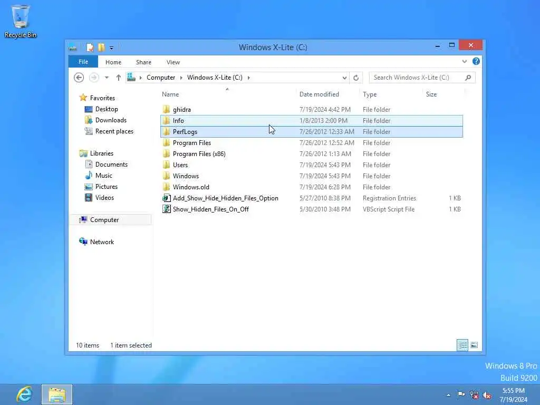Click the Windows.old folder icon

(166, 187)
